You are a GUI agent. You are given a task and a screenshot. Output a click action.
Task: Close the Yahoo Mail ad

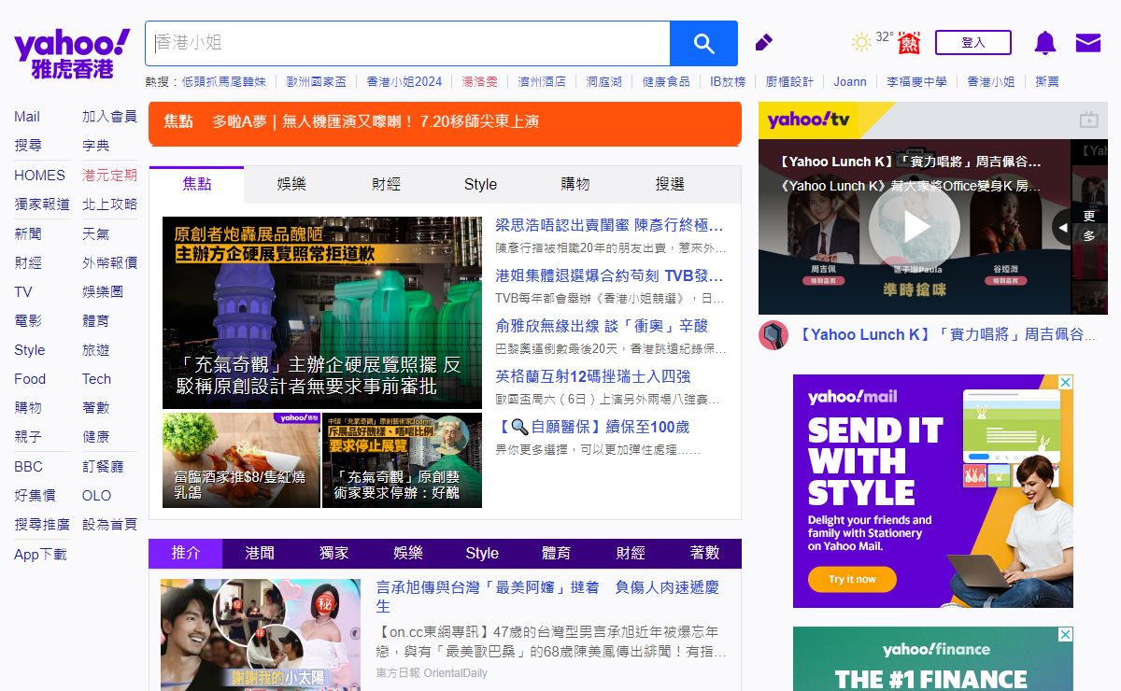point(1066,382)
